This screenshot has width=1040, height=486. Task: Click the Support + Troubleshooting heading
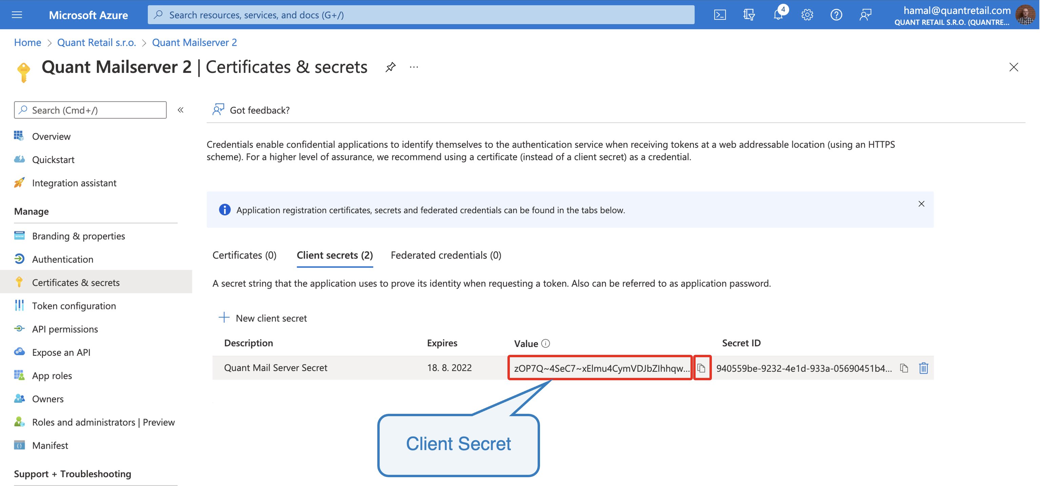point(73,473)
